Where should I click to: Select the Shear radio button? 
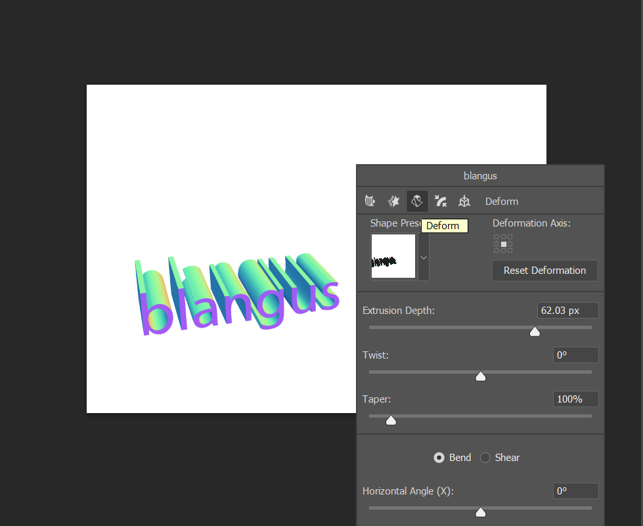pyautogui.click(x=485, y=458)
